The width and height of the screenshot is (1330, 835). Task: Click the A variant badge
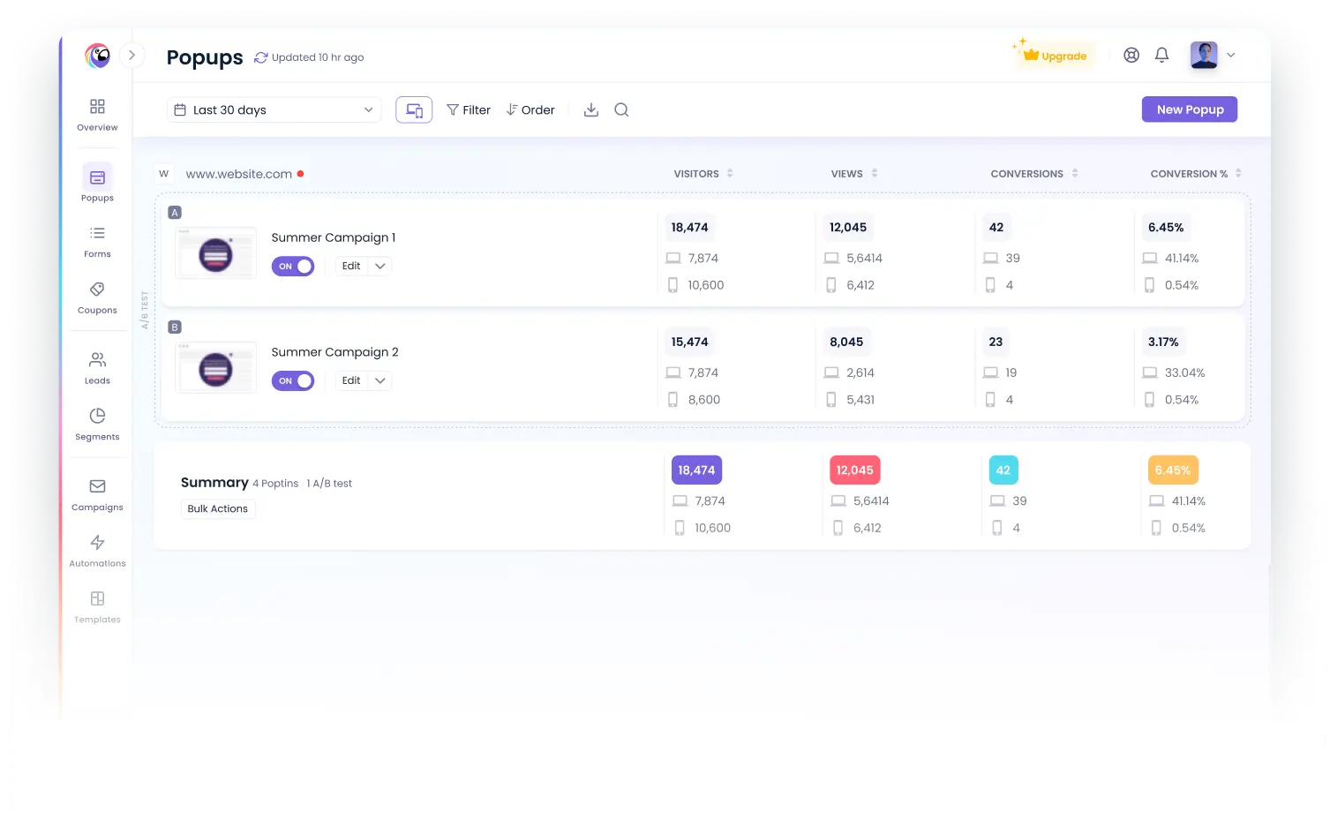pos(175,213)
